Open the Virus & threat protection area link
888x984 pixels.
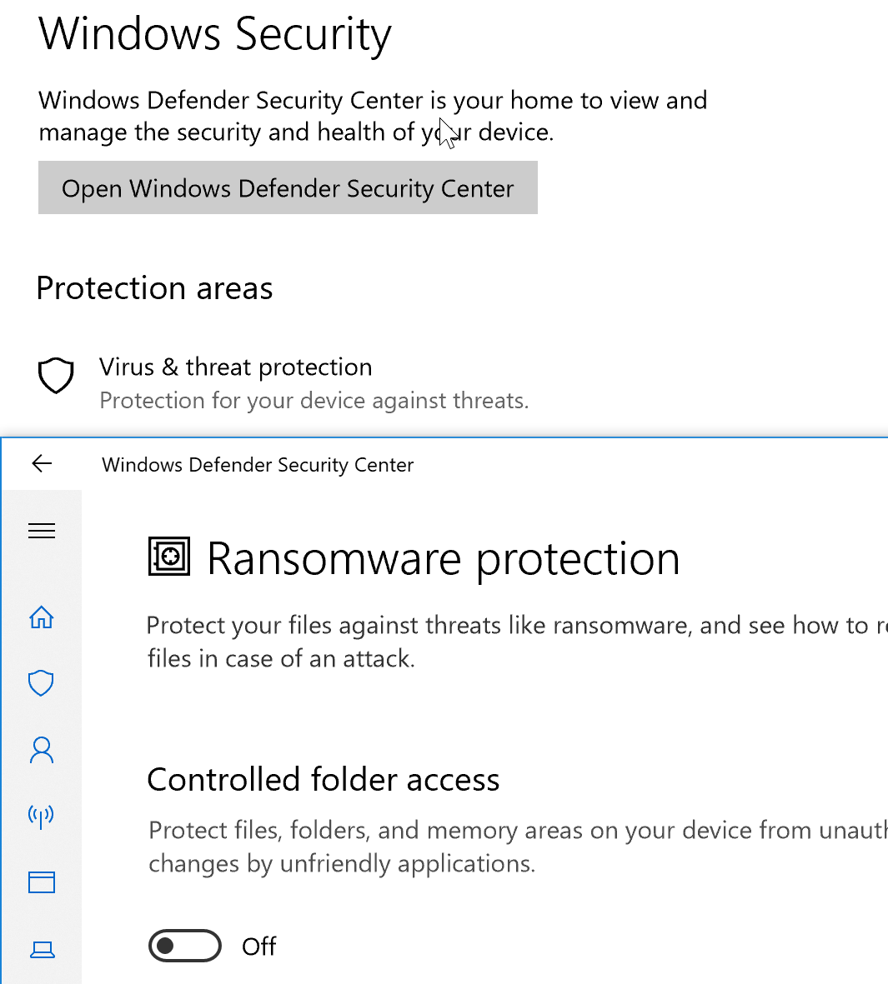coord(235,367)
